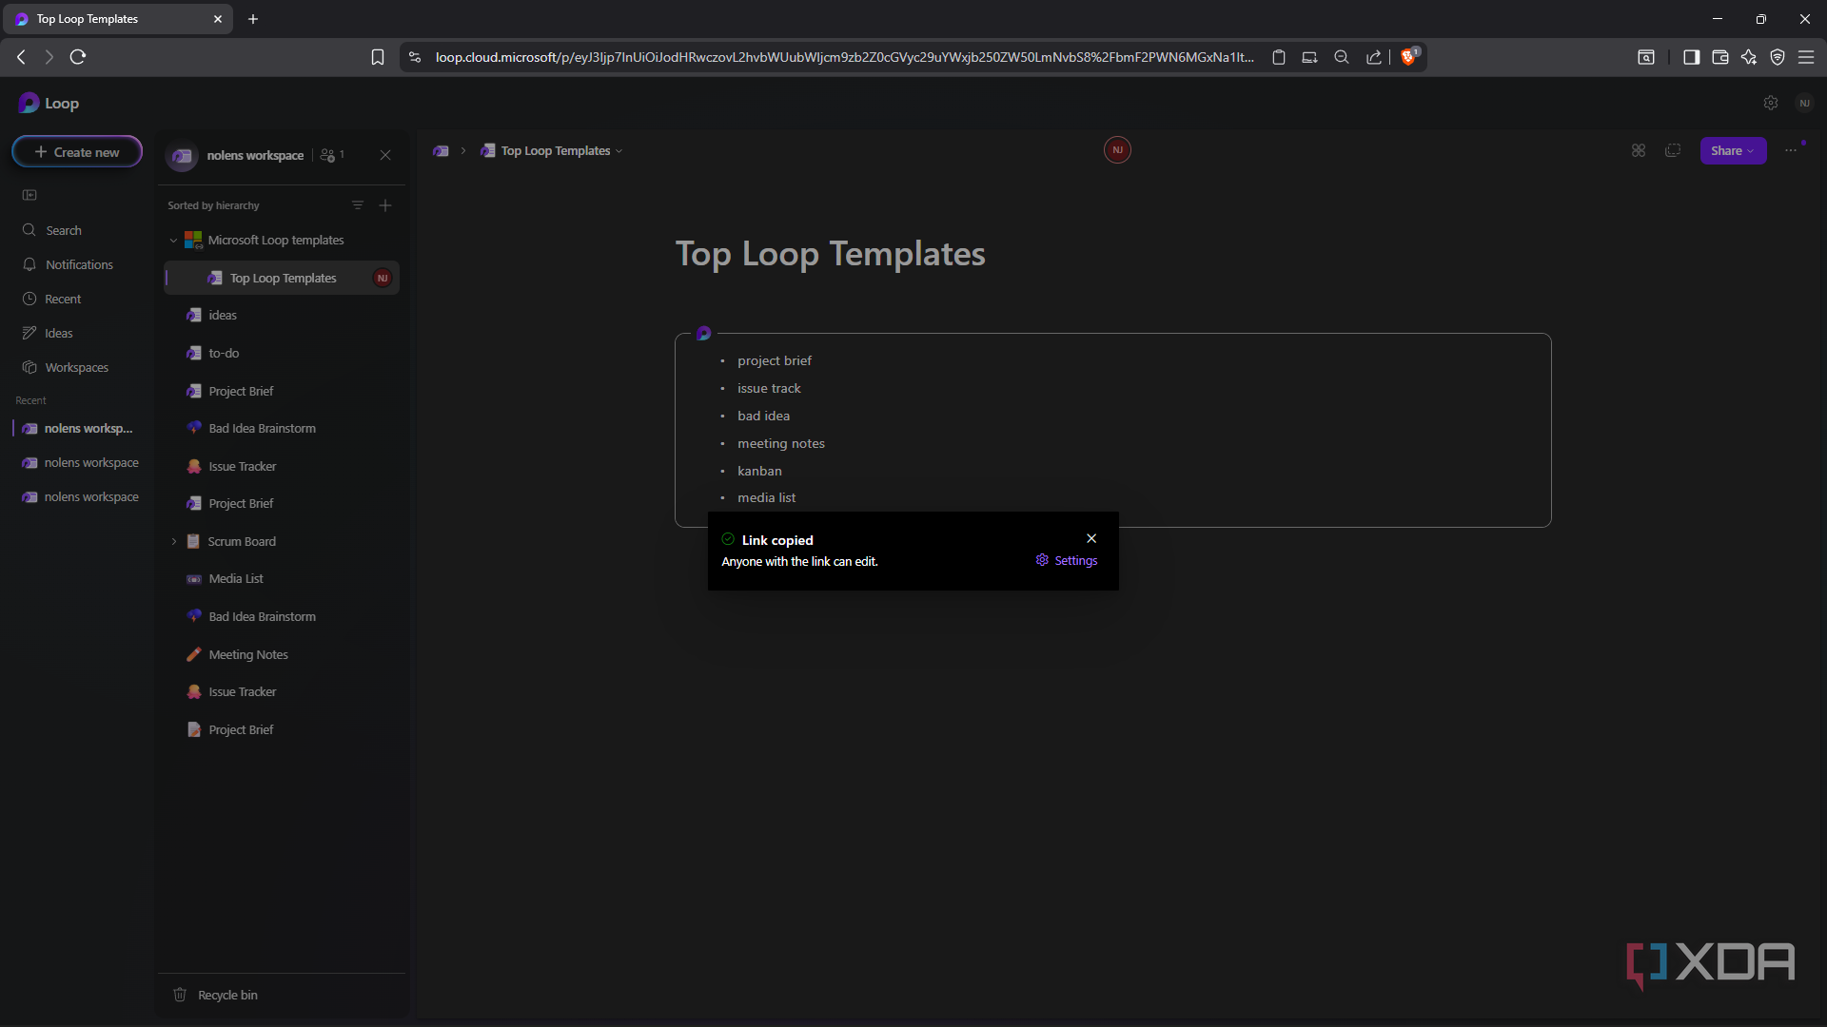Viewport: 1827px width, 1027px height.
Task: Open the last Project Brief page
Action: (x=241, y=729)
